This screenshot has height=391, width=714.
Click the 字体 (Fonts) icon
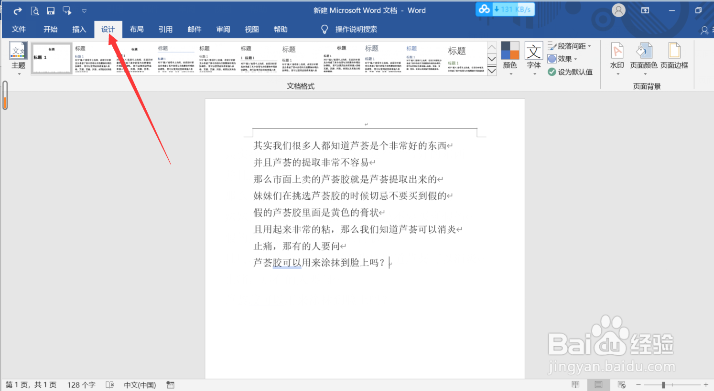533,57
